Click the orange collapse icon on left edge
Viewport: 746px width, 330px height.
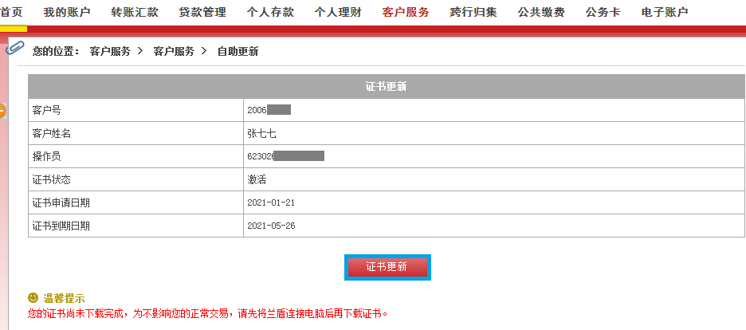pyautogui.click(x=2, y=112)
